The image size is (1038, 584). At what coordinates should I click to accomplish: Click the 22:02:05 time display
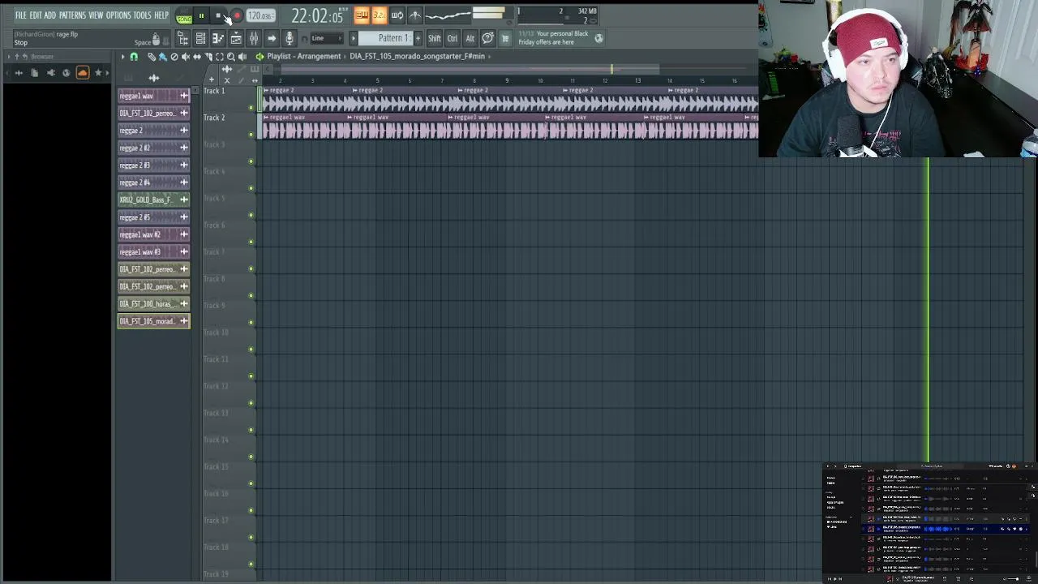click(x=317, y=16)
